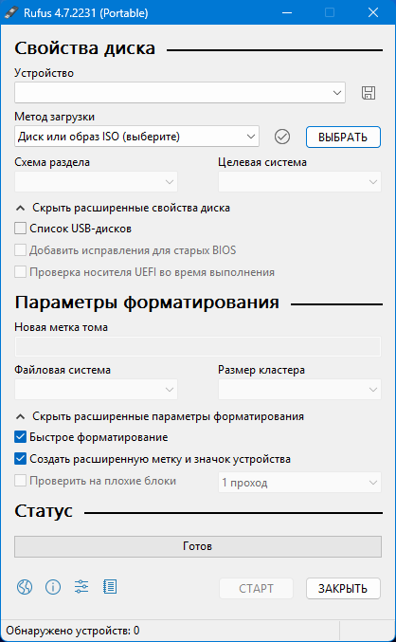The height and width of the screenshot is (642, 396).
Task: Enable the Список USB-дисков checkbox
Action: (21, 228)
